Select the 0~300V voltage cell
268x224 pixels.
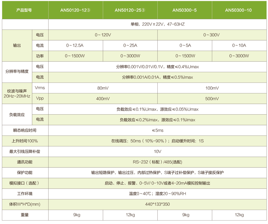[x=212, y=35]
